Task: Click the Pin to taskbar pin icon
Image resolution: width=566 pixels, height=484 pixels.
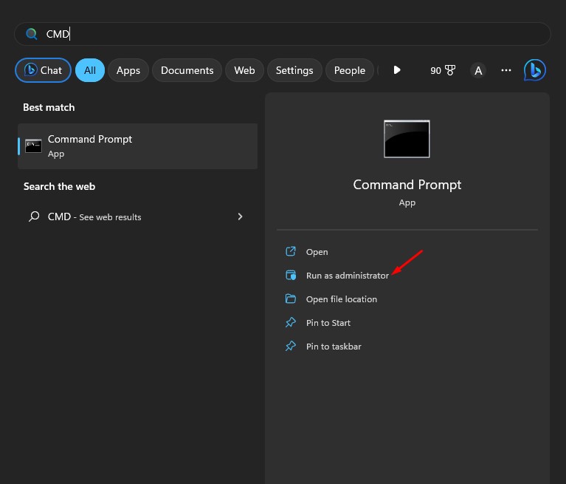Action: point(291,347)
